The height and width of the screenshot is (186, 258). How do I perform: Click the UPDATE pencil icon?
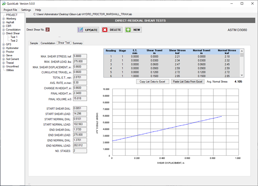click(x=81, y=30)
